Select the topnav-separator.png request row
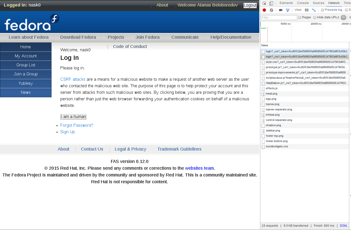351x230 pixels. 305,110
